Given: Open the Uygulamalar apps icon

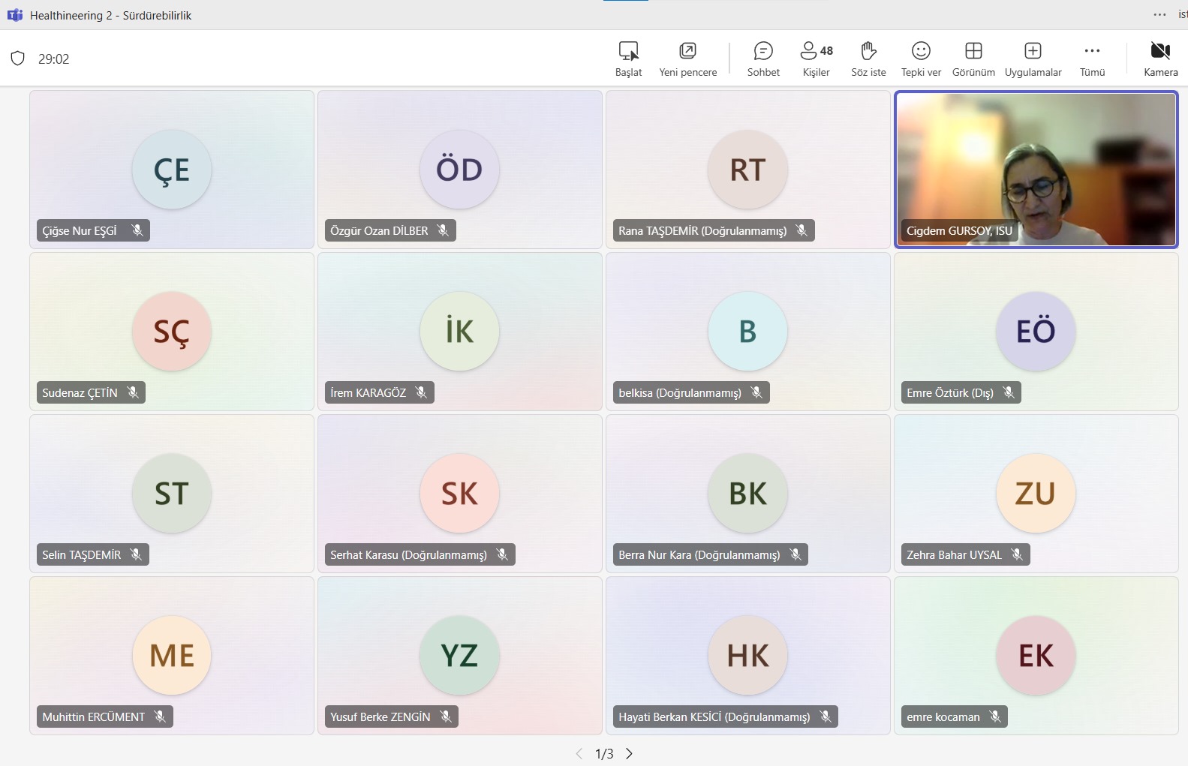Looking at the screenshot, I should tap(1033, 51).
